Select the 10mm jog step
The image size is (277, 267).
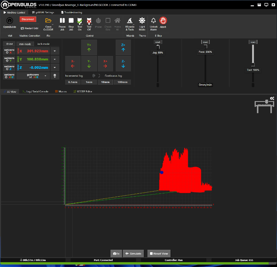[105, 82]
